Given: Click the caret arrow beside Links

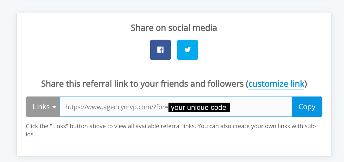Looking at the screenshot, I should coord(54,107).
